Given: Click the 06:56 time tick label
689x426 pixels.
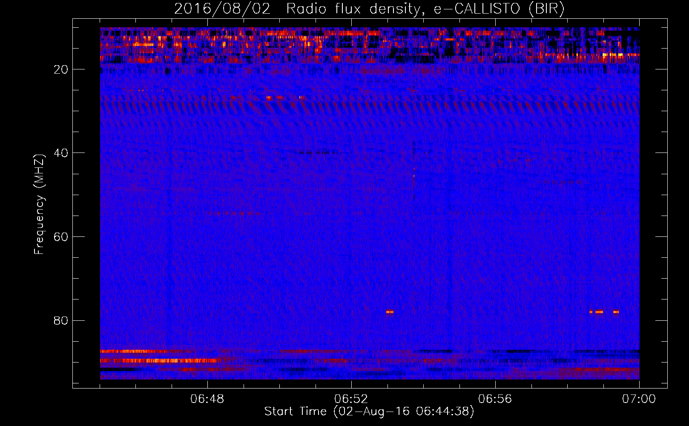Looking at the screenshot, I should click(495, 399).
